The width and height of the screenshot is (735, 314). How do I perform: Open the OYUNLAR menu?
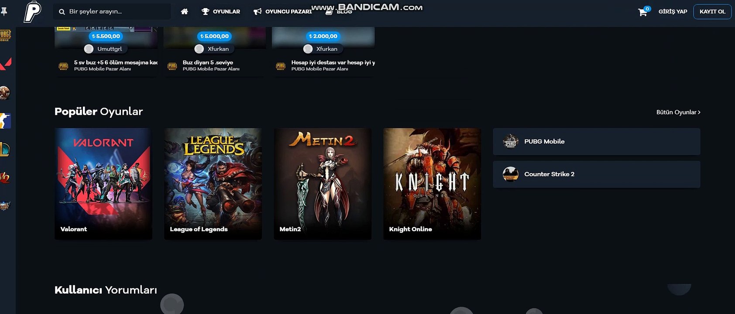[x=221, y=11]
